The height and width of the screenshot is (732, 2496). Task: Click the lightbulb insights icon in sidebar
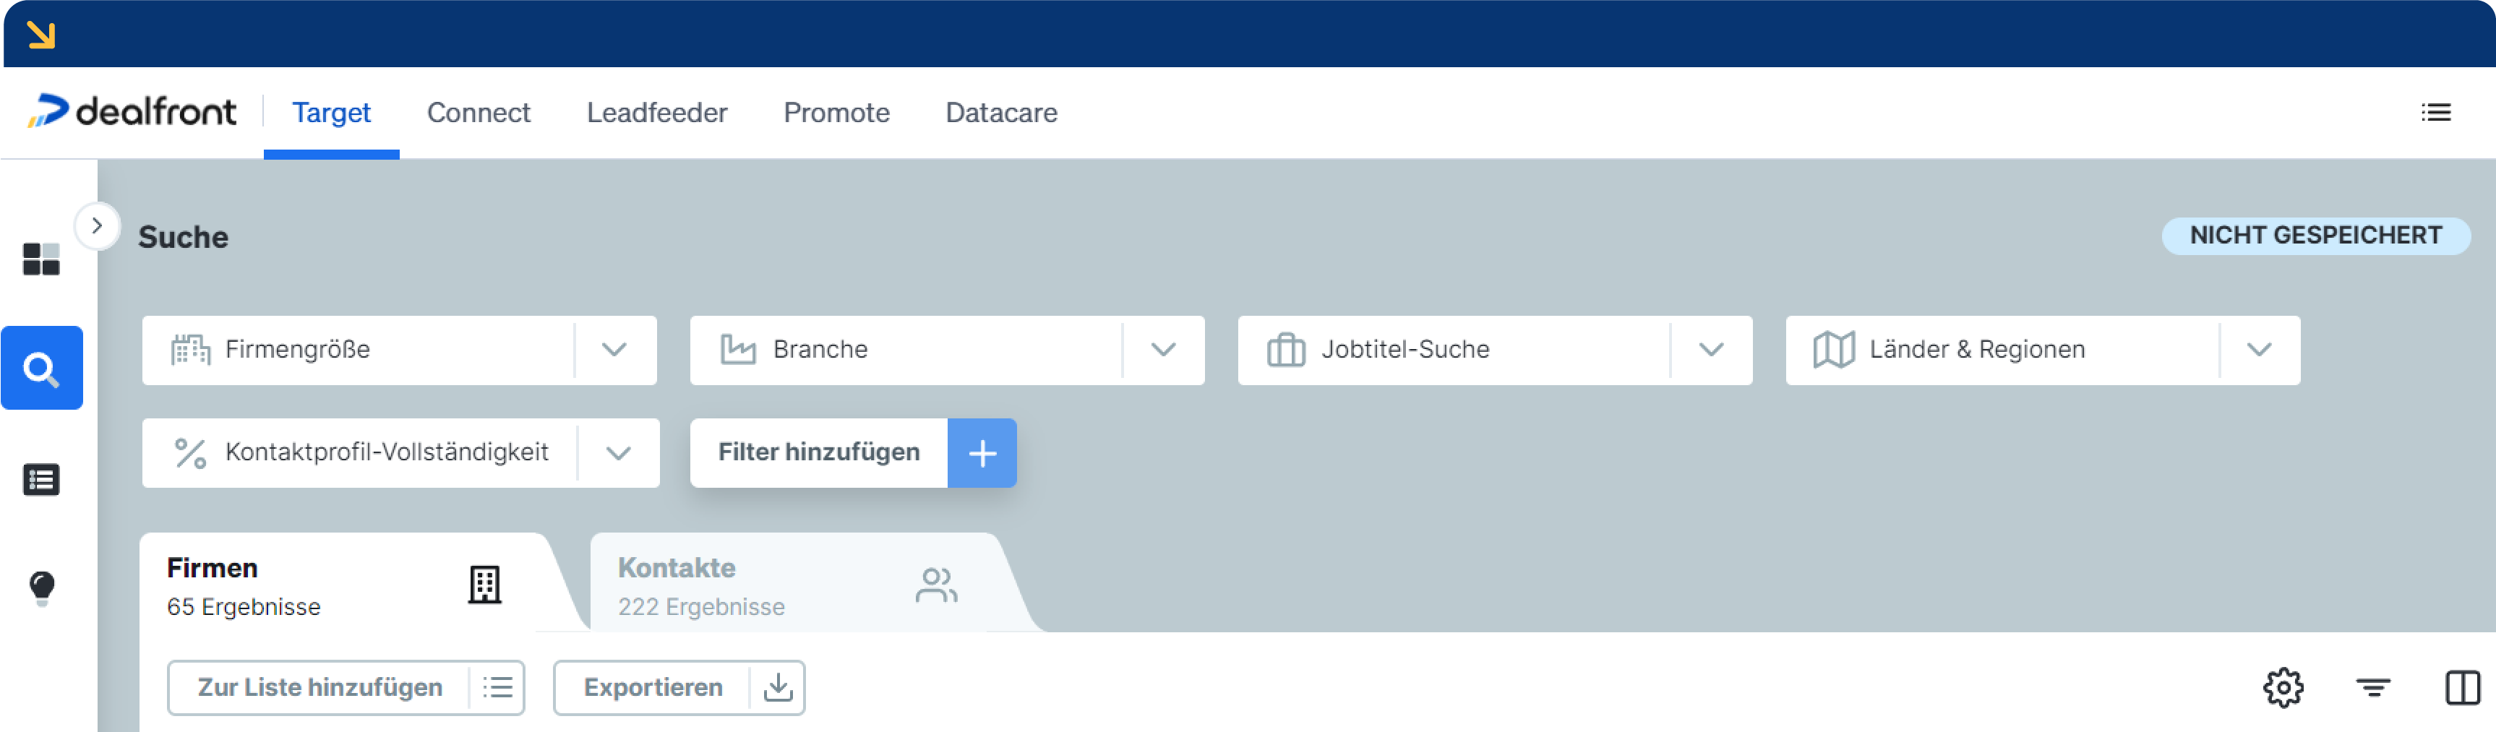pos(43,587)
